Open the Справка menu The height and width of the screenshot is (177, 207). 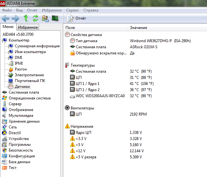[x=91, y=10]
